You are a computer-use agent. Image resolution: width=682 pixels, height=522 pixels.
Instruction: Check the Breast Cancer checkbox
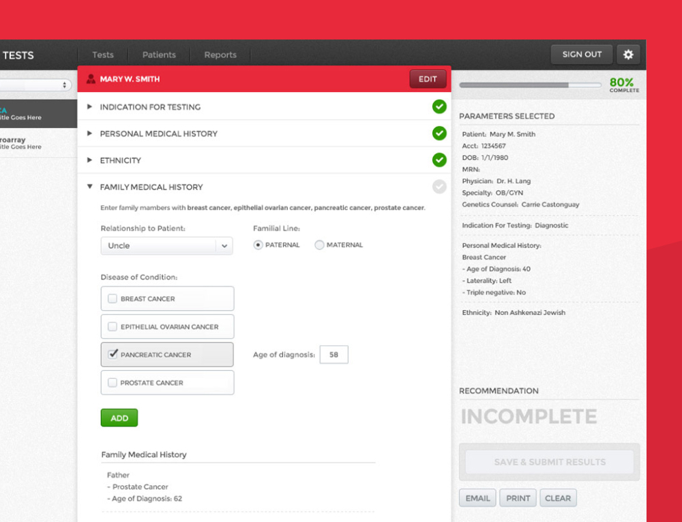(113, 298)
